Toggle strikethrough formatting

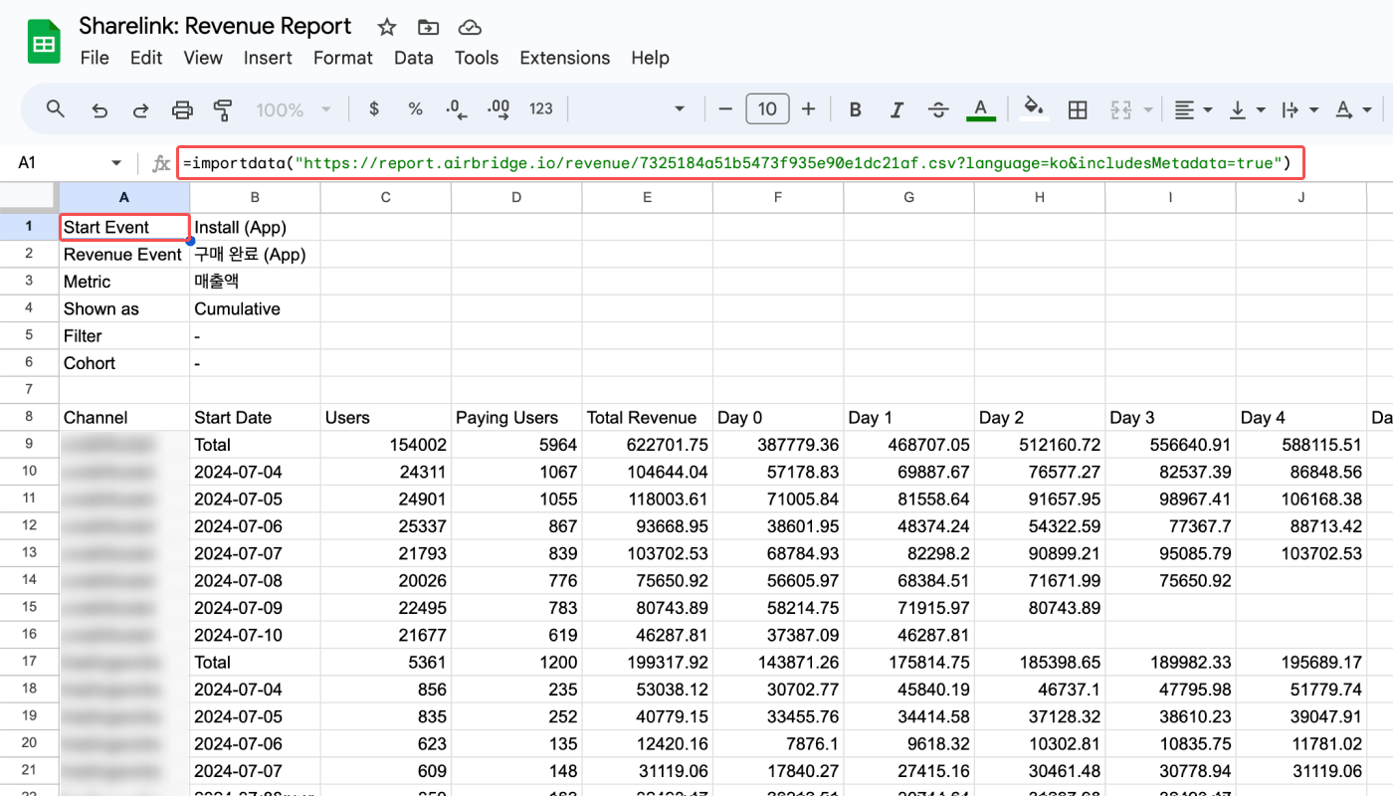pos(938,109)
